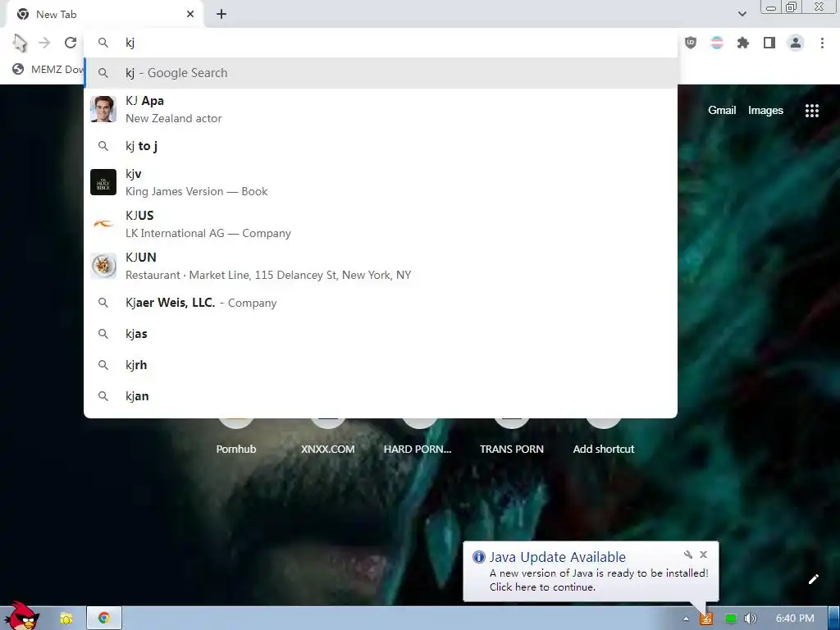
Task: Choose KJ Apa New Zealand actor suggestion
Action: 381,109
